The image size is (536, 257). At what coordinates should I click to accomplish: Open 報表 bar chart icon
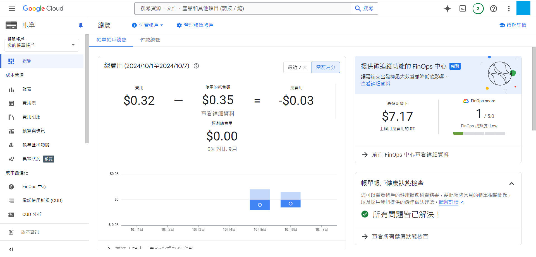coord(11,89)
